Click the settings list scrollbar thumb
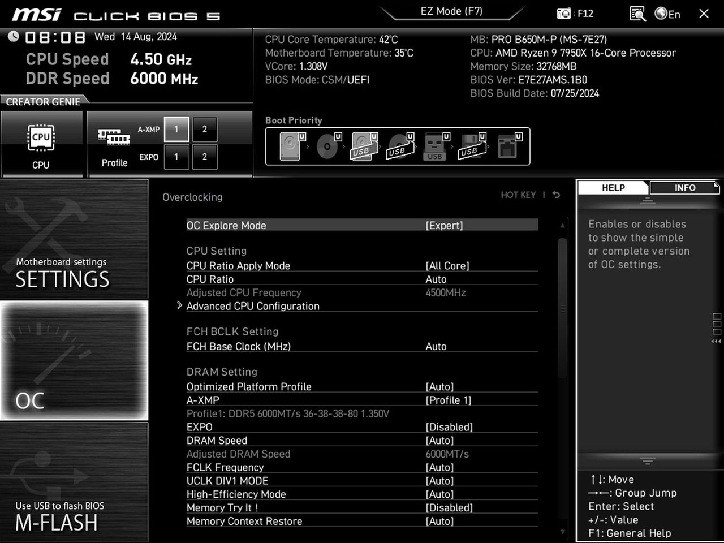The height and width of the screenshot is (543, 724). (562, 308)
